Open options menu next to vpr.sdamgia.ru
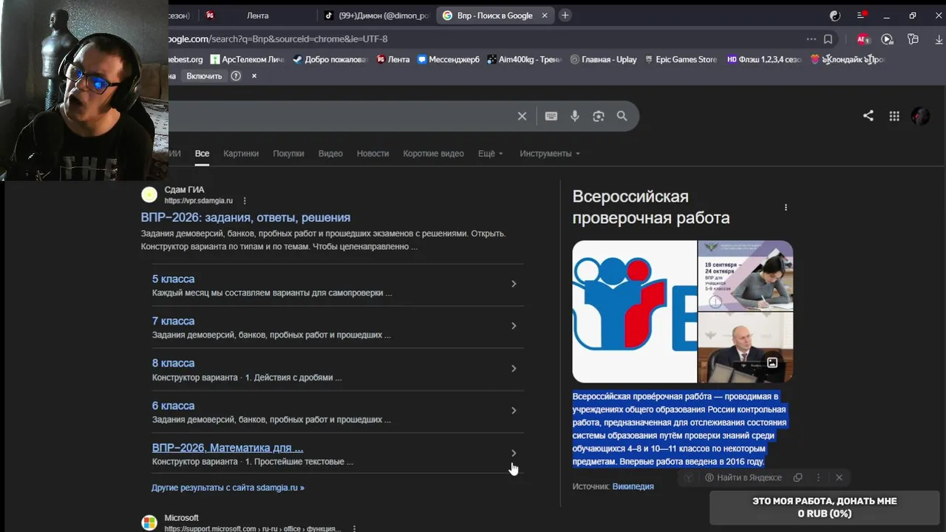The width and height of the screenshot is (946, 532). [x=245, y=201]
